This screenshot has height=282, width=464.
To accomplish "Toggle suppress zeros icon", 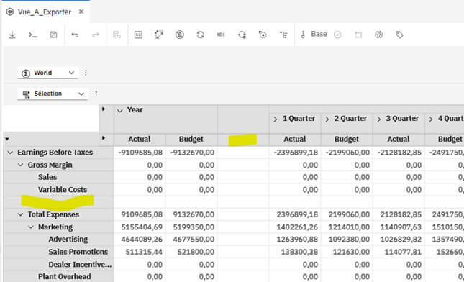I will [180, 35].
